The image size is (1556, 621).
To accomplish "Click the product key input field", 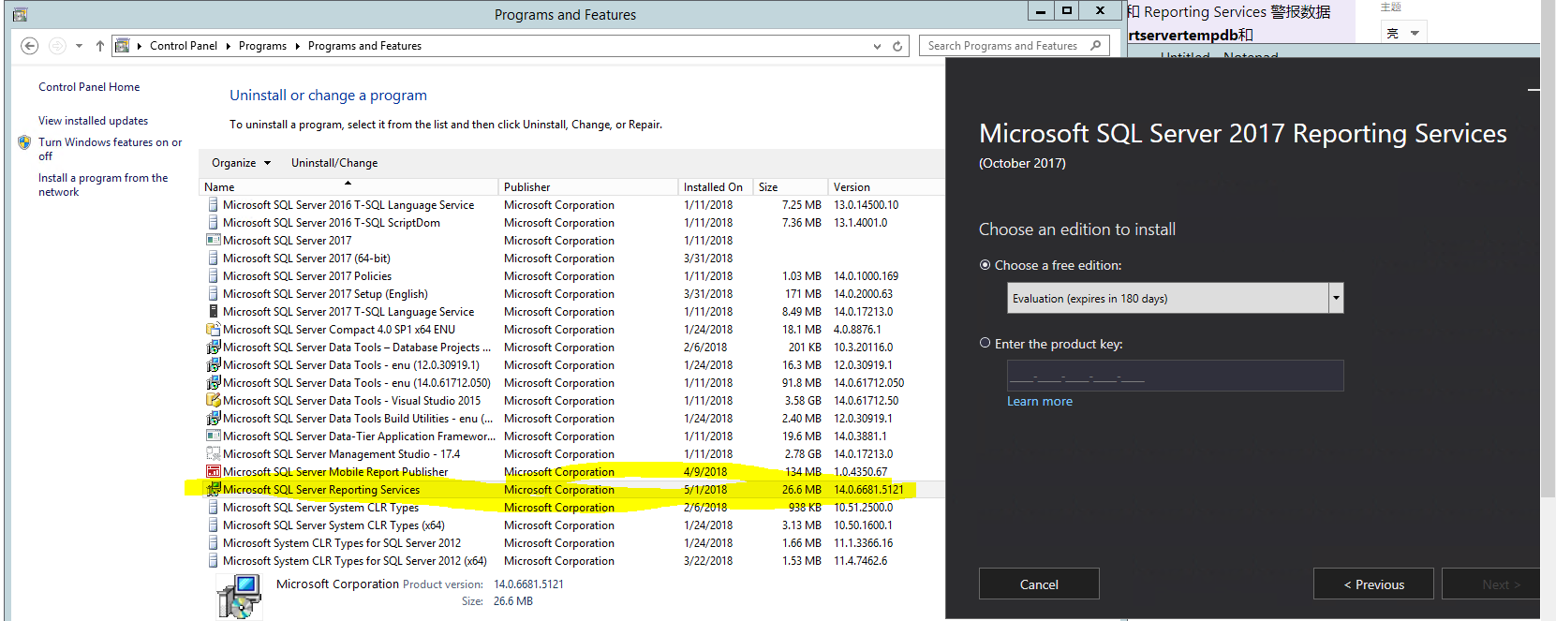I will pos(1175,376).
